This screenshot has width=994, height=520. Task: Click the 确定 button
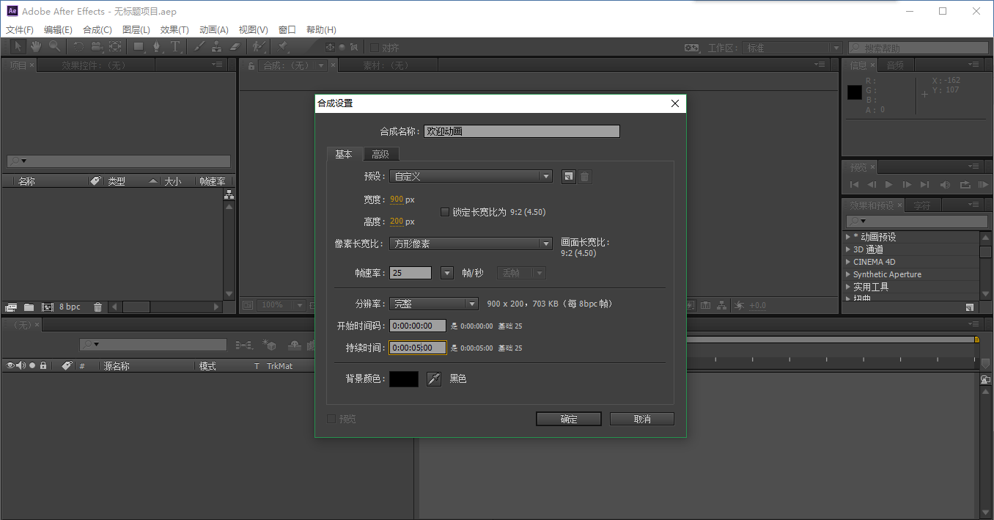(x=569, y=419)
